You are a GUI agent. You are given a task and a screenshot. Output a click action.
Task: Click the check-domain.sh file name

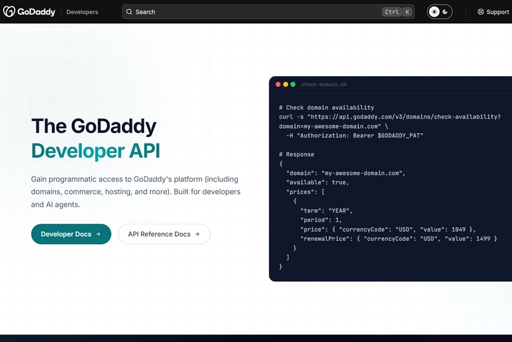pos(324,84)
